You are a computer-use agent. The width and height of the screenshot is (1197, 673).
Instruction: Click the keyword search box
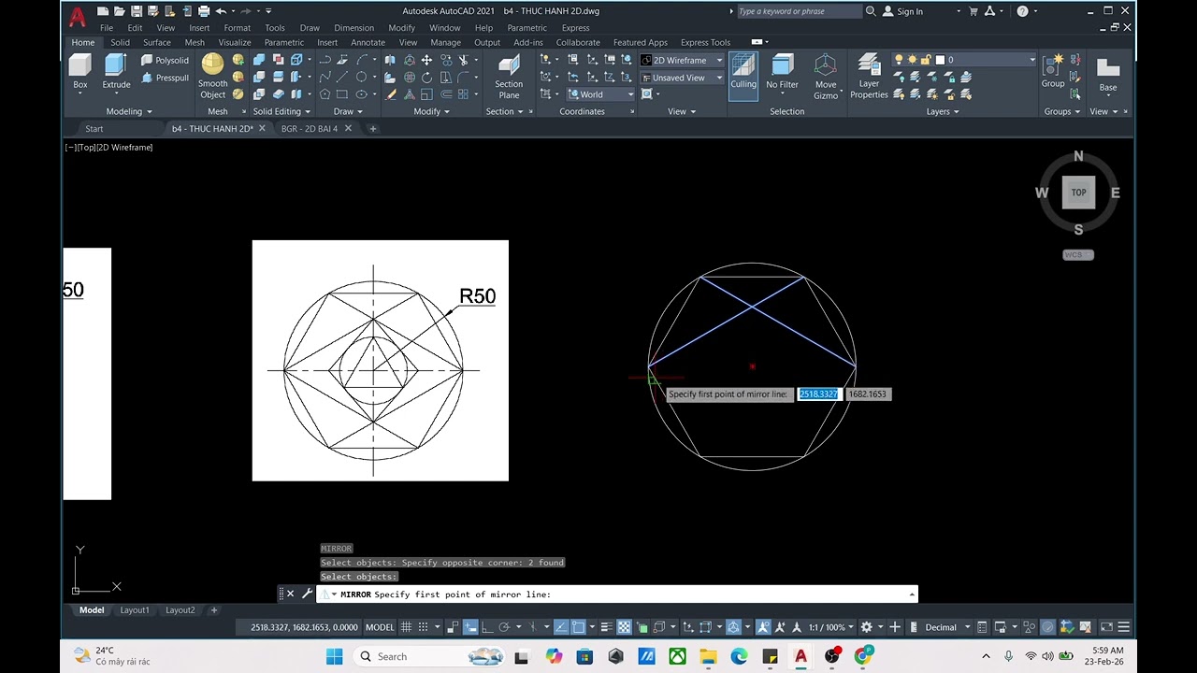tap(798, 11)
